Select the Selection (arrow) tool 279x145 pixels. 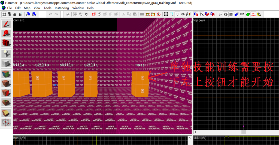click(6, 24)
